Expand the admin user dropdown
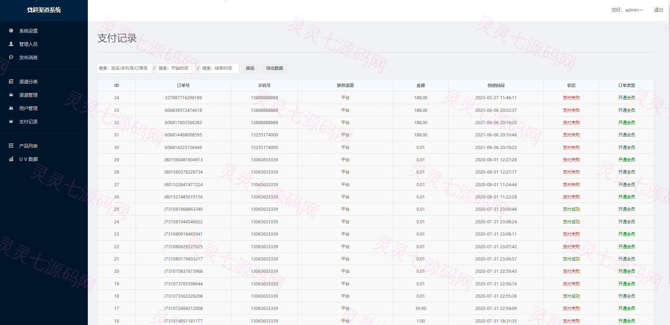The image size is (670, 325). tap(627, 10)
